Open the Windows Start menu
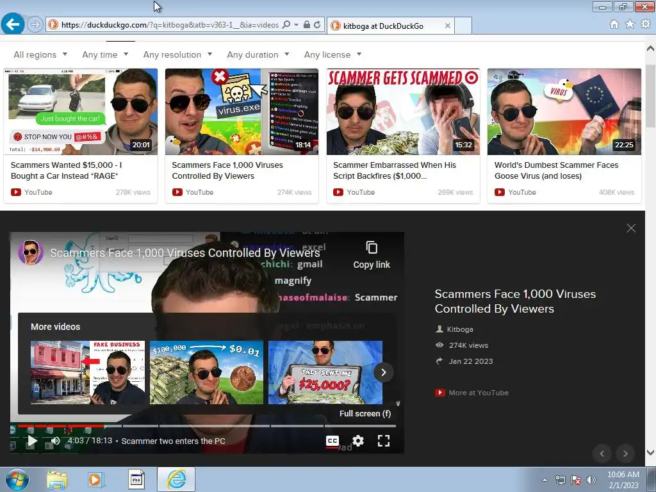656x492 pixels. pyautogui.click(x=17, y=479)
